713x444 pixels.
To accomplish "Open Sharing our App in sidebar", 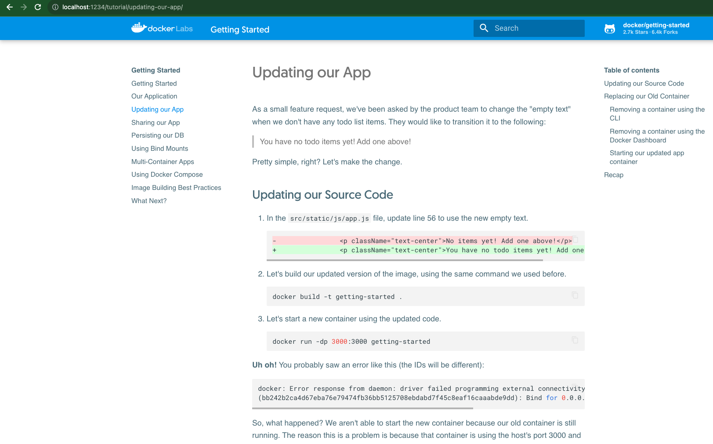I will coord(156,123).
